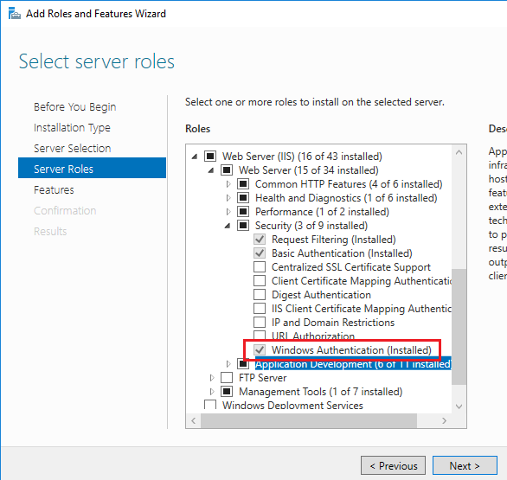Select the Application Development tree item
This screenshot has width=507, height=480.
pyautogui.click(x=353, y=364)
